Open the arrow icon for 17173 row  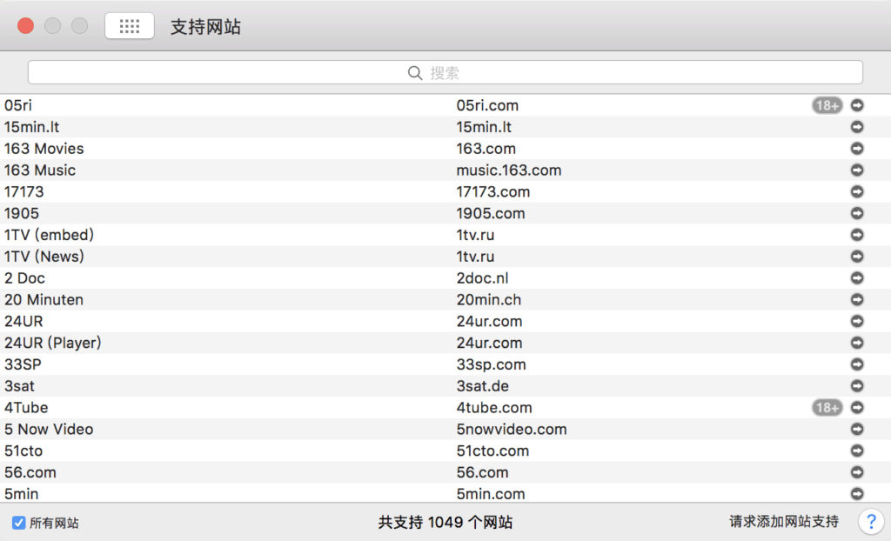857,191
